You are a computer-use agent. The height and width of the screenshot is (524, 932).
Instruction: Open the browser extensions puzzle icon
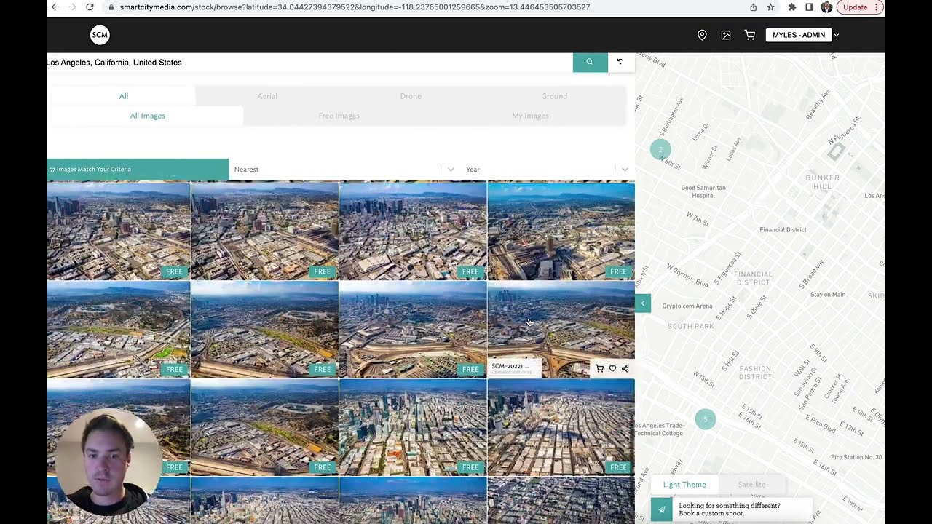791,7
